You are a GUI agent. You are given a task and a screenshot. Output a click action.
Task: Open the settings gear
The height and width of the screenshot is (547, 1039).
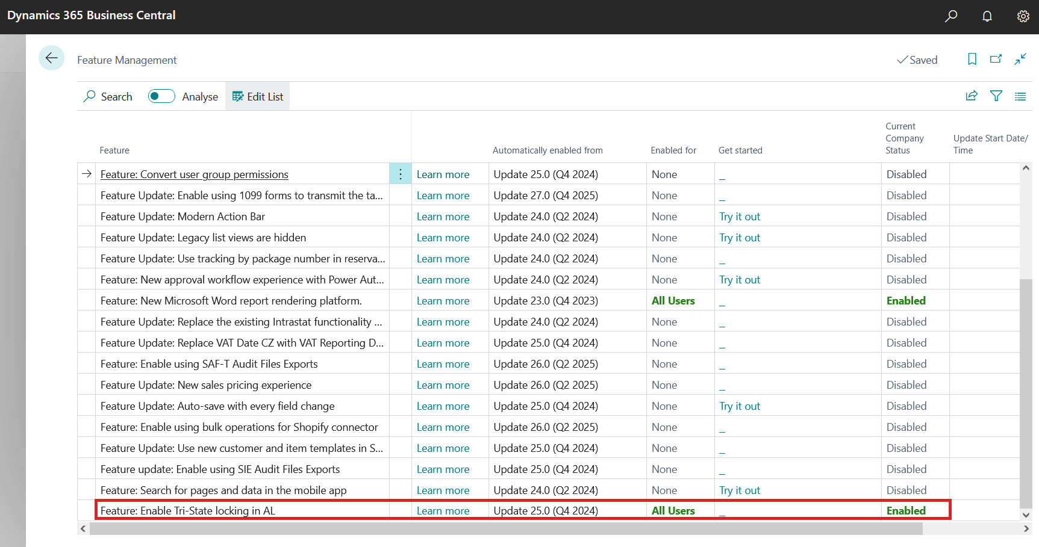(1023, 16)
